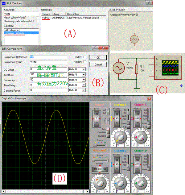
Task: Adjust Trigger edge slope slider
Action: click(108, 121)
